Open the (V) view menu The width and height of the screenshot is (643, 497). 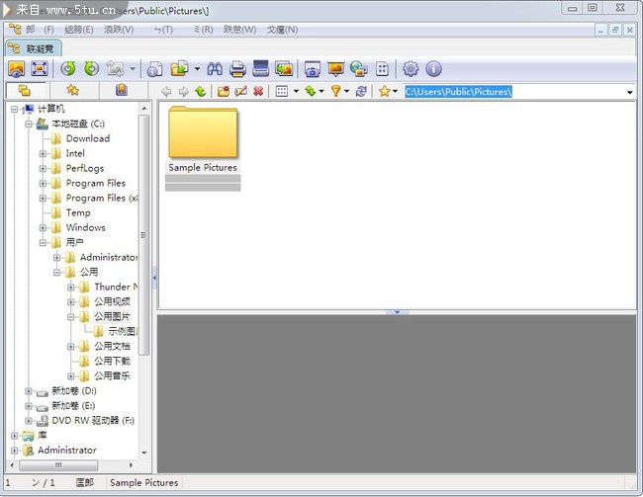click(119, 30)
